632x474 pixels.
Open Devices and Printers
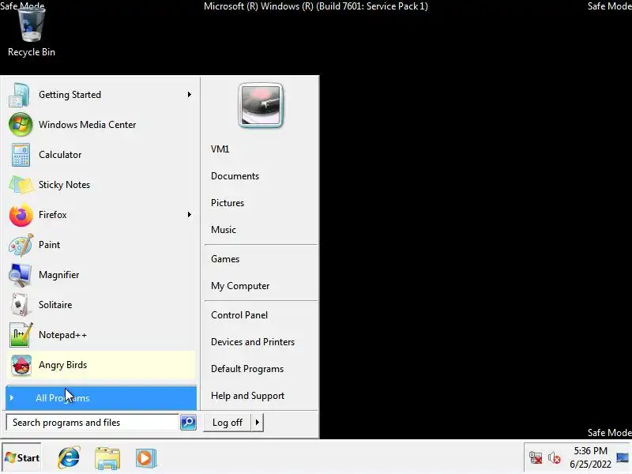pyautogui.click(x=253, y=342)
